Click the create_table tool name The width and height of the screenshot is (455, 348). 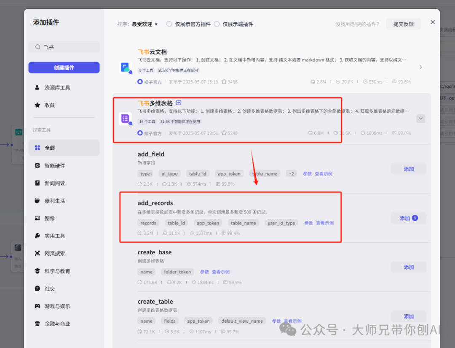point(155,302)
